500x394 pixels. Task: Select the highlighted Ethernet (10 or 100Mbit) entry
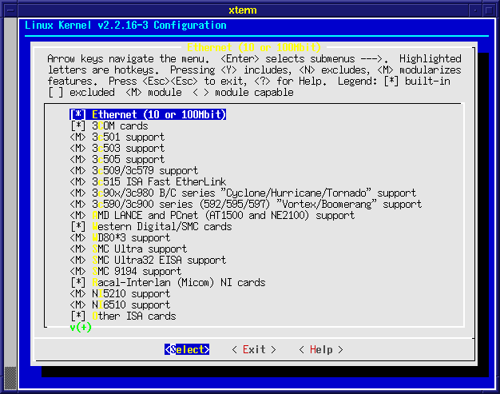click(x=149, y=115)
